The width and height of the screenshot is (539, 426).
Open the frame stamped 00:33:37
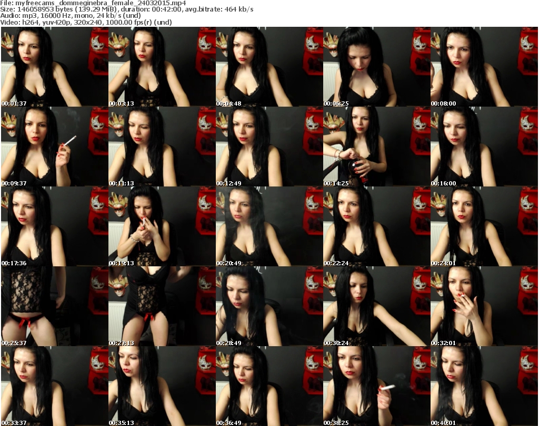pyautogui.click(x=55, y=386)
